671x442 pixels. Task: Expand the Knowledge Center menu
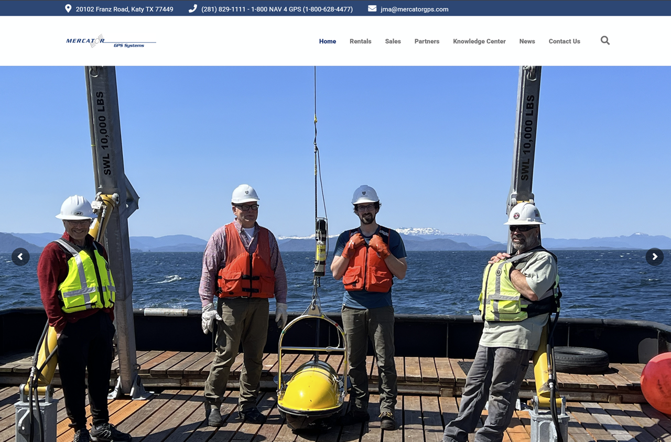[x=479, y=41]
